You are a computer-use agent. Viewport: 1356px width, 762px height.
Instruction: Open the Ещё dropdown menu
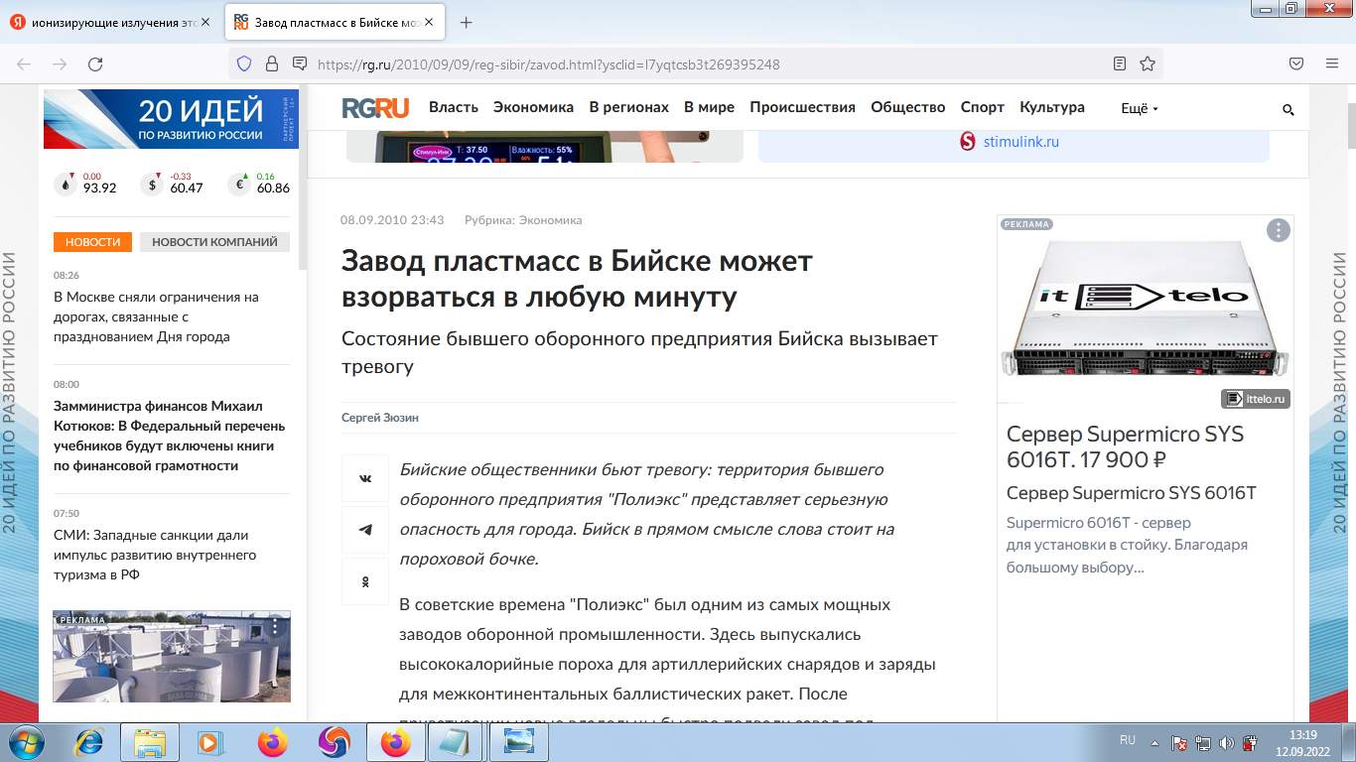click(1138, 108)
